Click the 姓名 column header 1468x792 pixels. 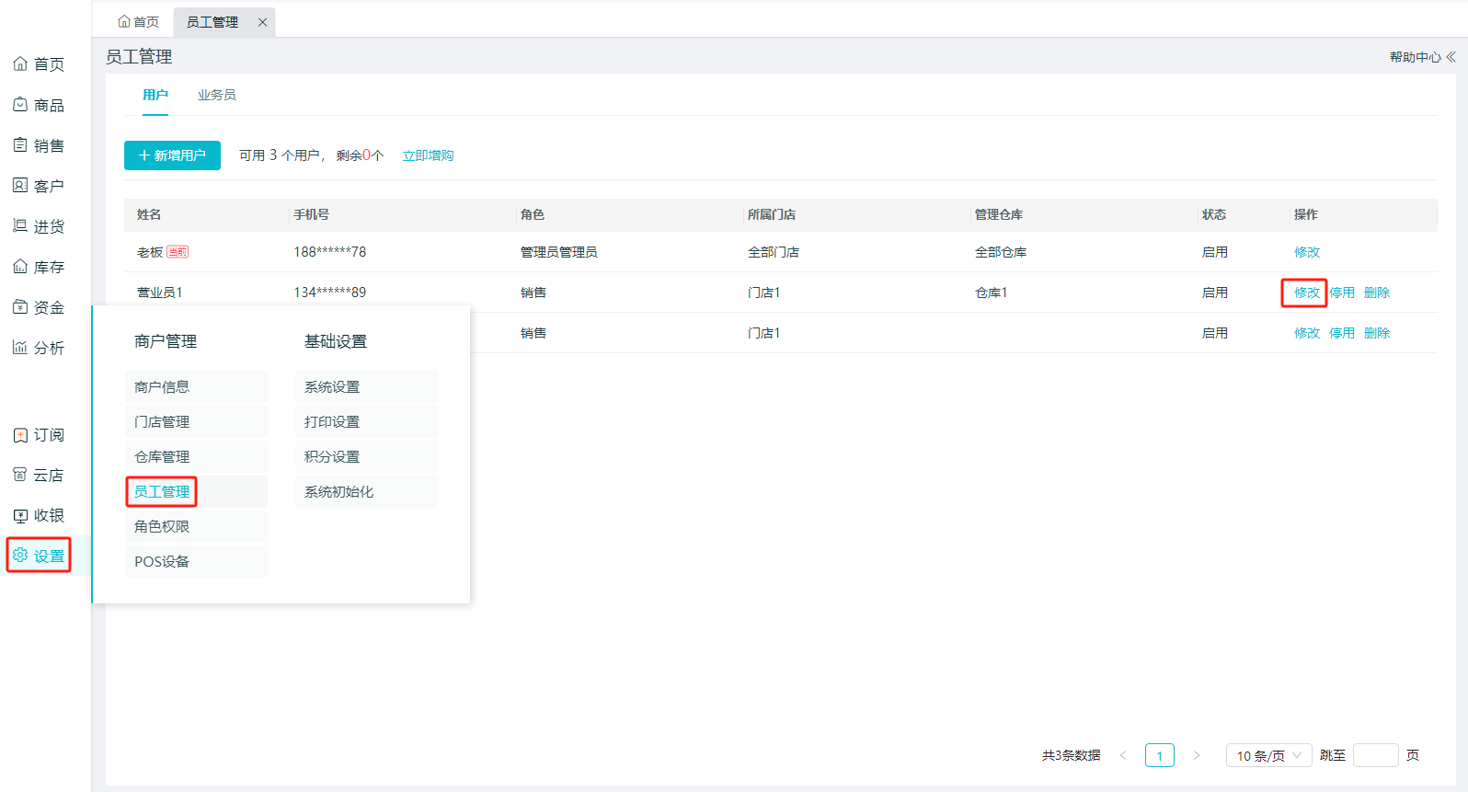(149, 214)
